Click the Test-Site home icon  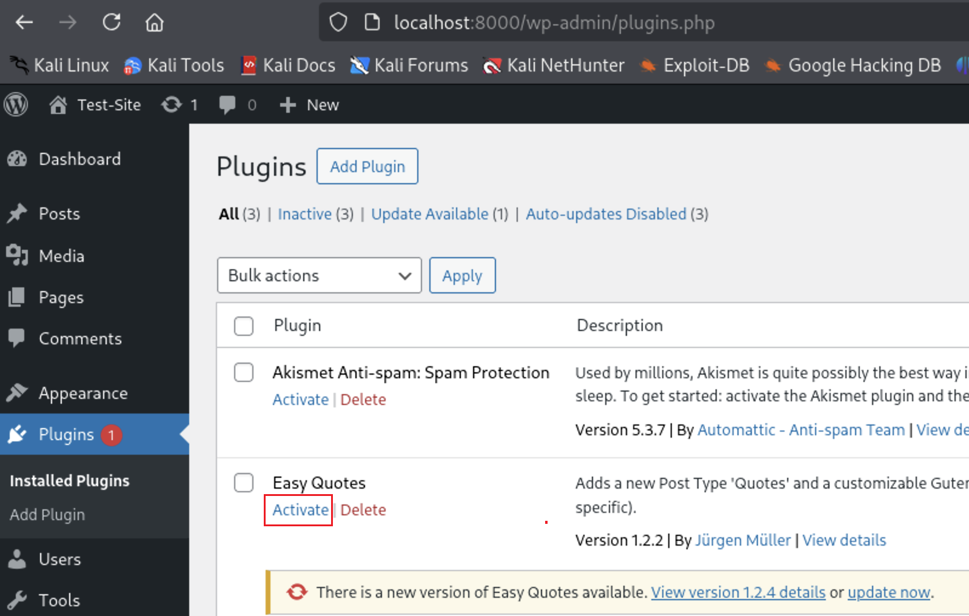point(58,105)
